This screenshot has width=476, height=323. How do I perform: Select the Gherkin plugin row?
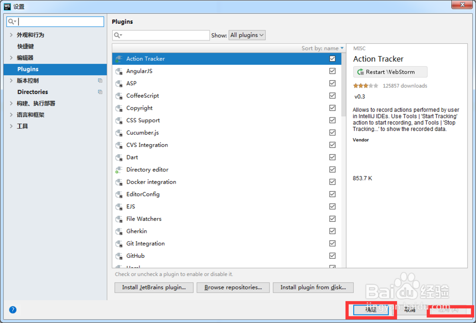pyautogui.click(x=227, y=231)
